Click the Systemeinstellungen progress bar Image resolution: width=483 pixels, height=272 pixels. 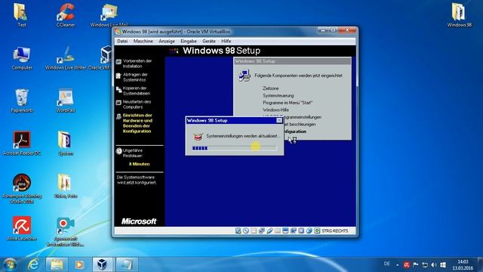234,148
